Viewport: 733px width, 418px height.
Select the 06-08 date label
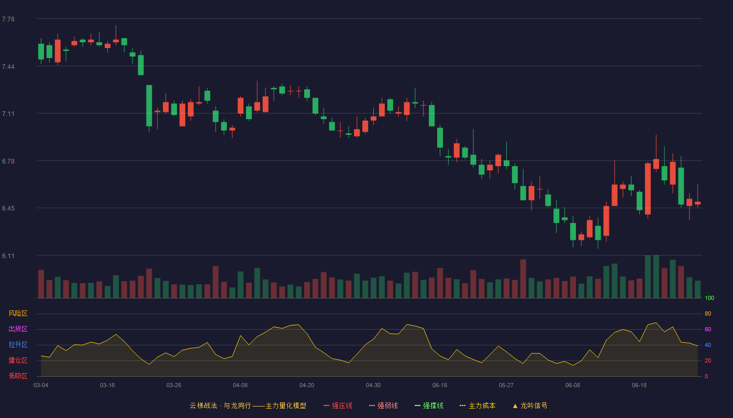[573, 385]
